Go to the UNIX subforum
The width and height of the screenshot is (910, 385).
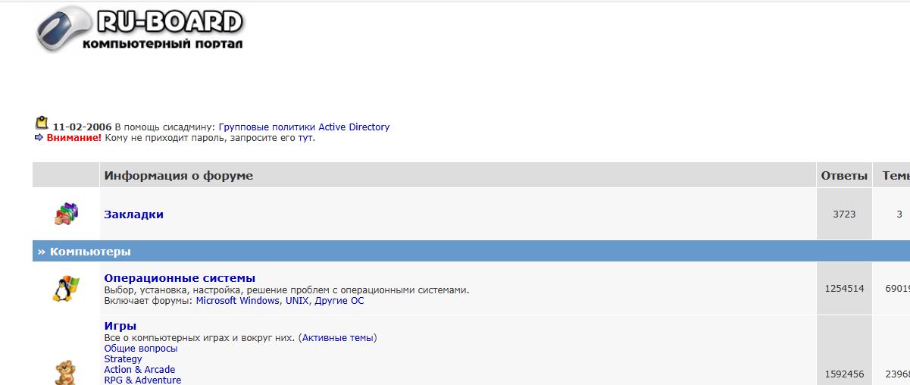click(297, 301)
